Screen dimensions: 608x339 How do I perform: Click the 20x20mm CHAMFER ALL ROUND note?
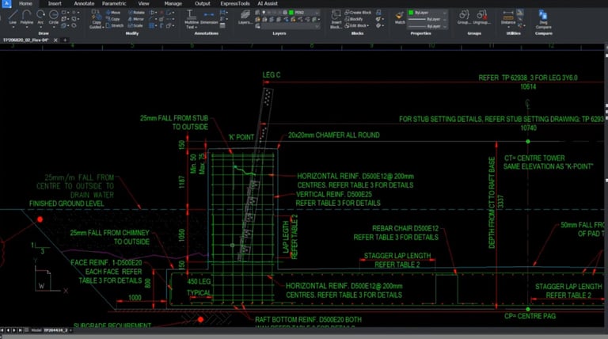334,135
